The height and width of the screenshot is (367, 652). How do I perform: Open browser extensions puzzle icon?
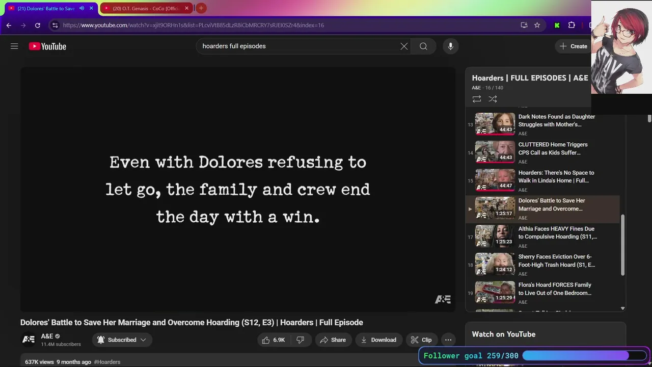pos(572,25)
